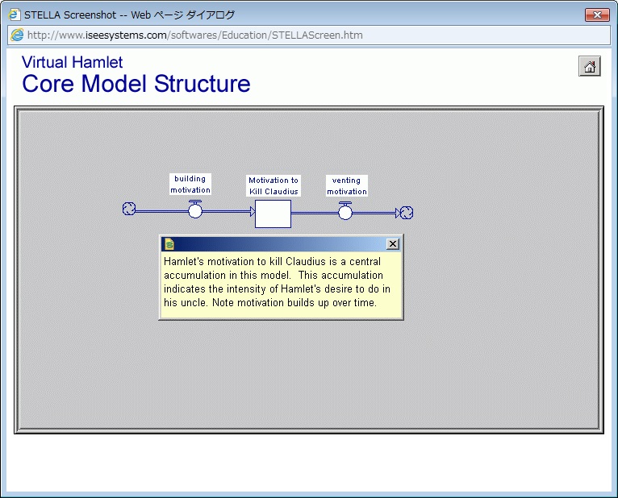Click the "building motivation" label
The height and width of the screenshot is (498, 618).
click(x=190, y=184)
